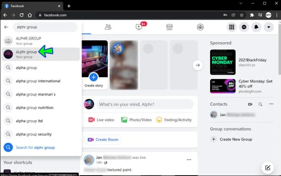Click the browser forward arrow
The height and width of the screenshot is (176, 281).
coord(13,15)
